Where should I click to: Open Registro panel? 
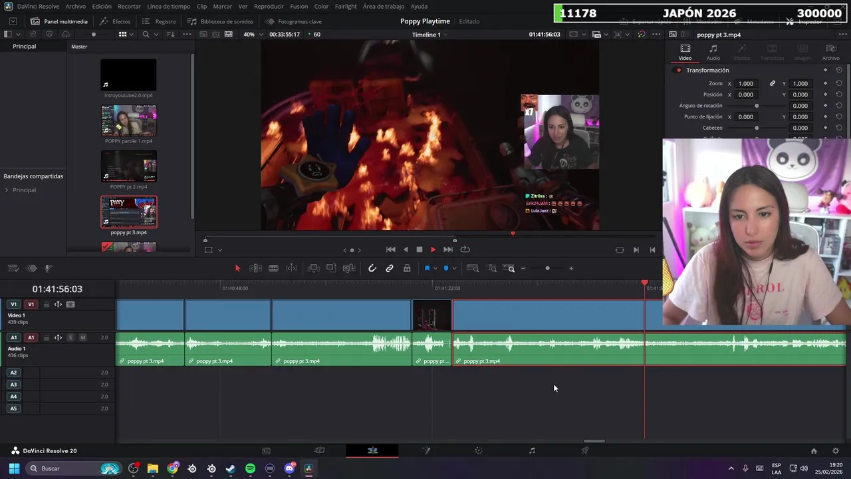tap(160, 21)
